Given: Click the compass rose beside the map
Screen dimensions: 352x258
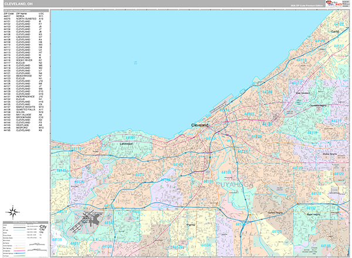Looking at the screenshot, I should pyautogui.click(x=13, y=212).
